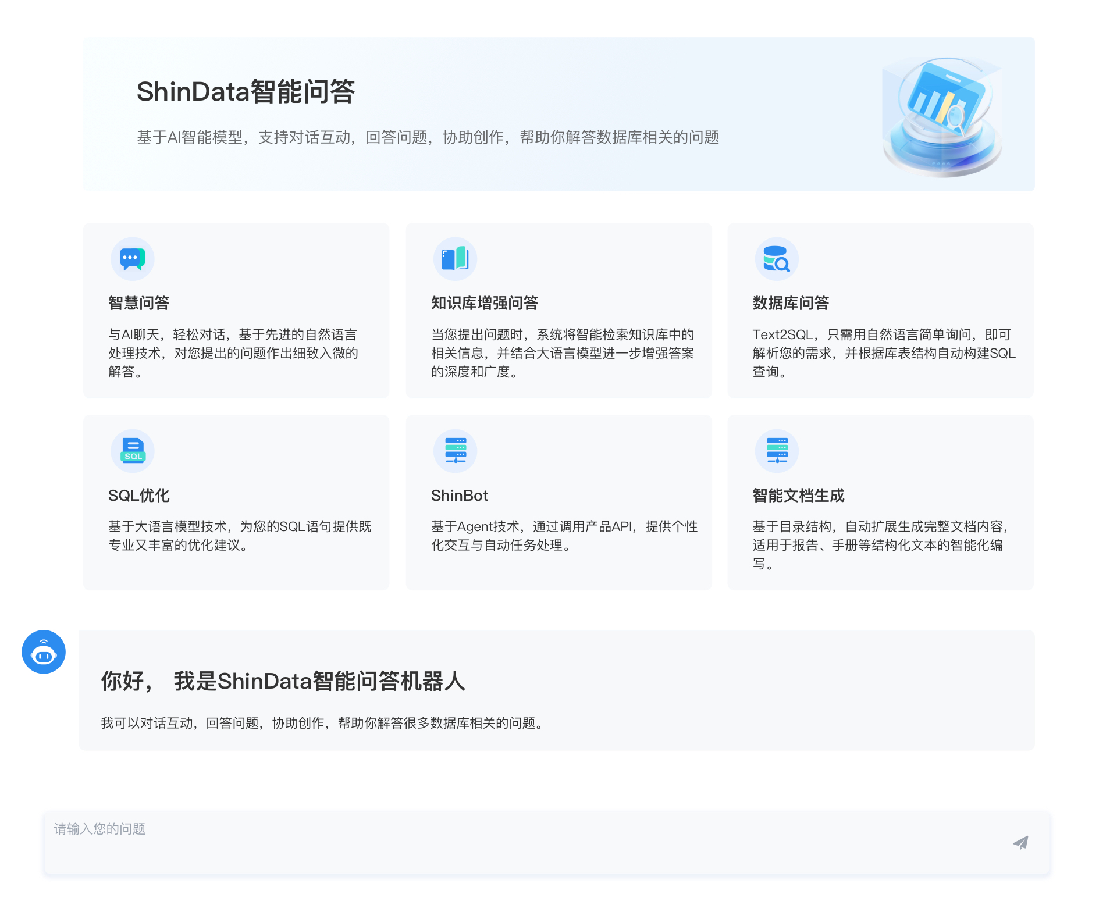Click the description starting 当您提出问题时
Image resolution: width=1117 pixels, height=912 pixels.
563,353
